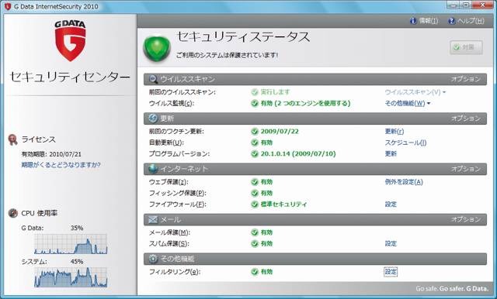Click the システム CPU usage graph
This screenshot has width=497, height=299.
tap(71, 277)
